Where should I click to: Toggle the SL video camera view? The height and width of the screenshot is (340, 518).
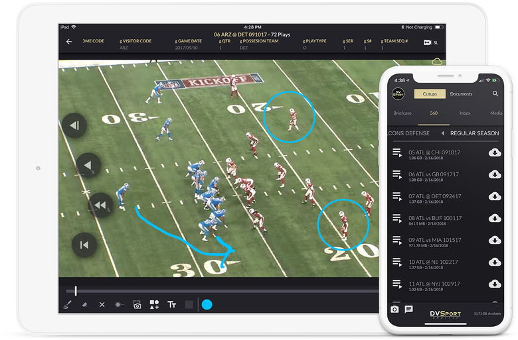point(430,42)
